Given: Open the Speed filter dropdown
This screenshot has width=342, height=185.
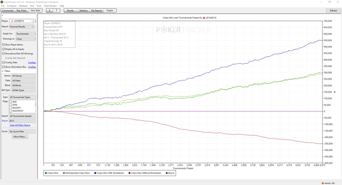Looking at the screenshot, I should (x=22, y=116).
